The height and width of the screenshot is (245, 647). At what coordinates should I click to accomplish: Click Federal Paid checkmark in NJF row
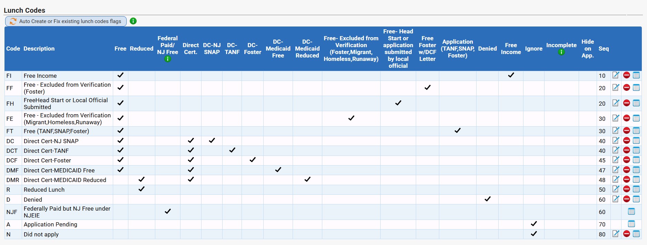point(168,211)
